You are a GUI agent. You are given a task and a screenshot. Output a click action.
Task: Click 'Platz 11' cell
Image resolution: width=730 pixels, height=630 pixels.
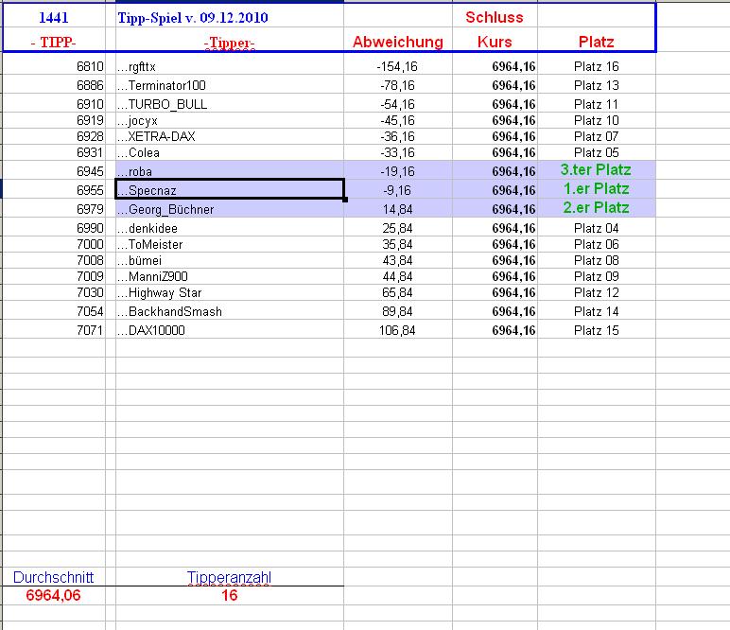597,104
